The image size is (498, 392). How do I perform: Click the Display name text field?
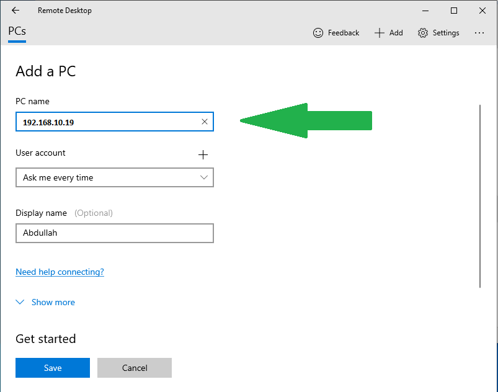115,233
